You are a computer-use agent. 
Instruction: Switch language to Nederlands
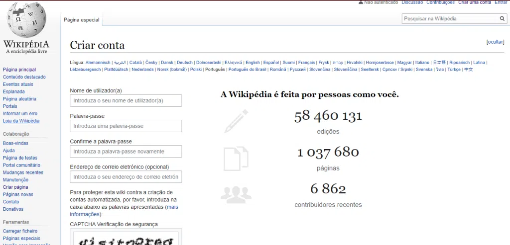pyautogui.click(x=143, y=70)
